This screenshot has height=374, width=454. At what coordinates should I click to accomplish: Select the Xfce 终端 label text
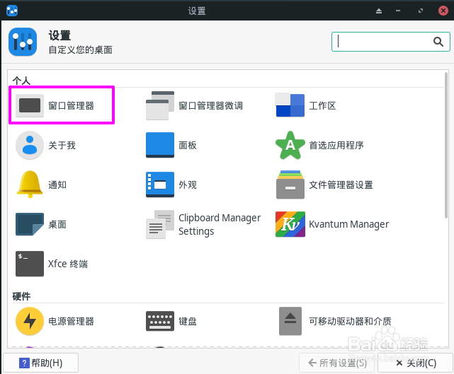(68, 264)
